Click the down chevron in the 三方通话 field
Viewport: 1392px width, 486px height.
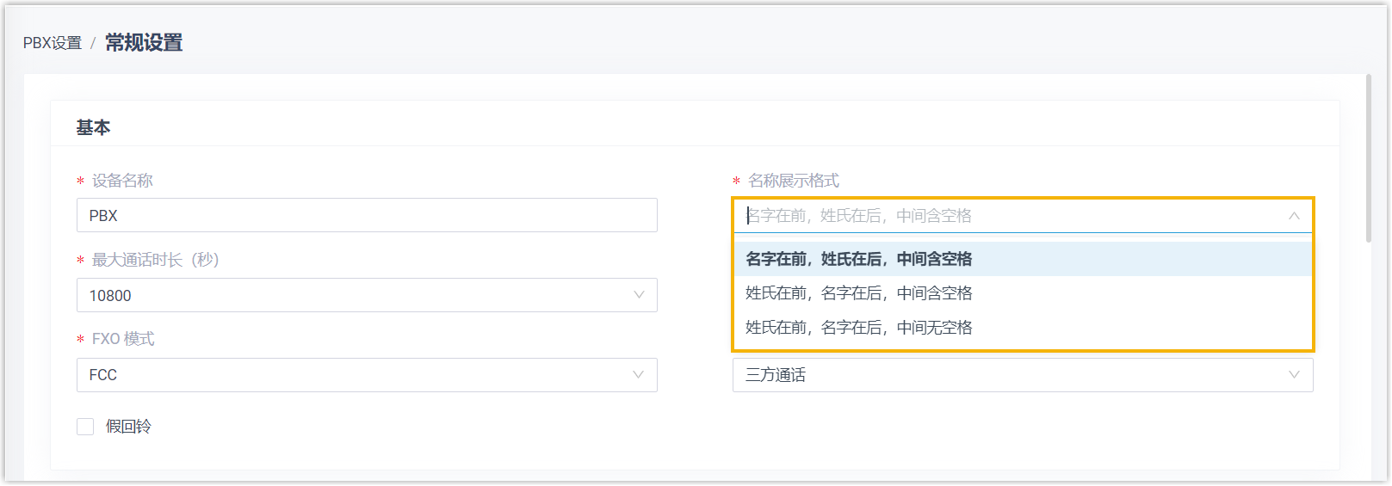(x=1294, y=375)
